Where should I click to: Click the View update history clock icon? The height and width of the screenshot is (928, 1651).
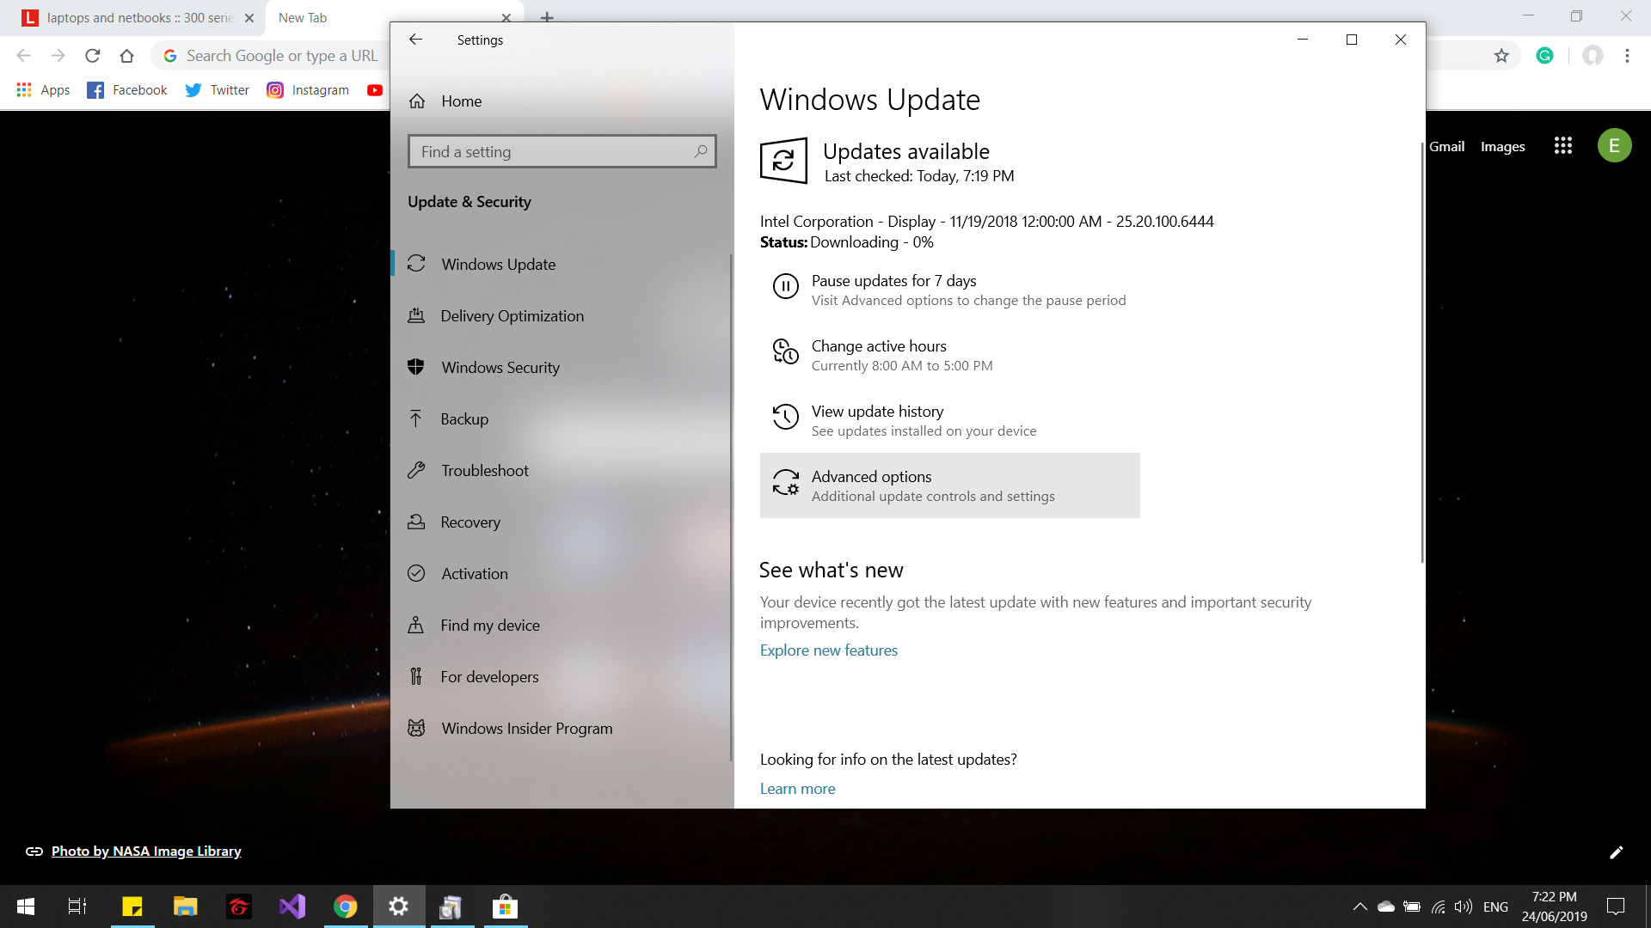(x=785, y=418)
